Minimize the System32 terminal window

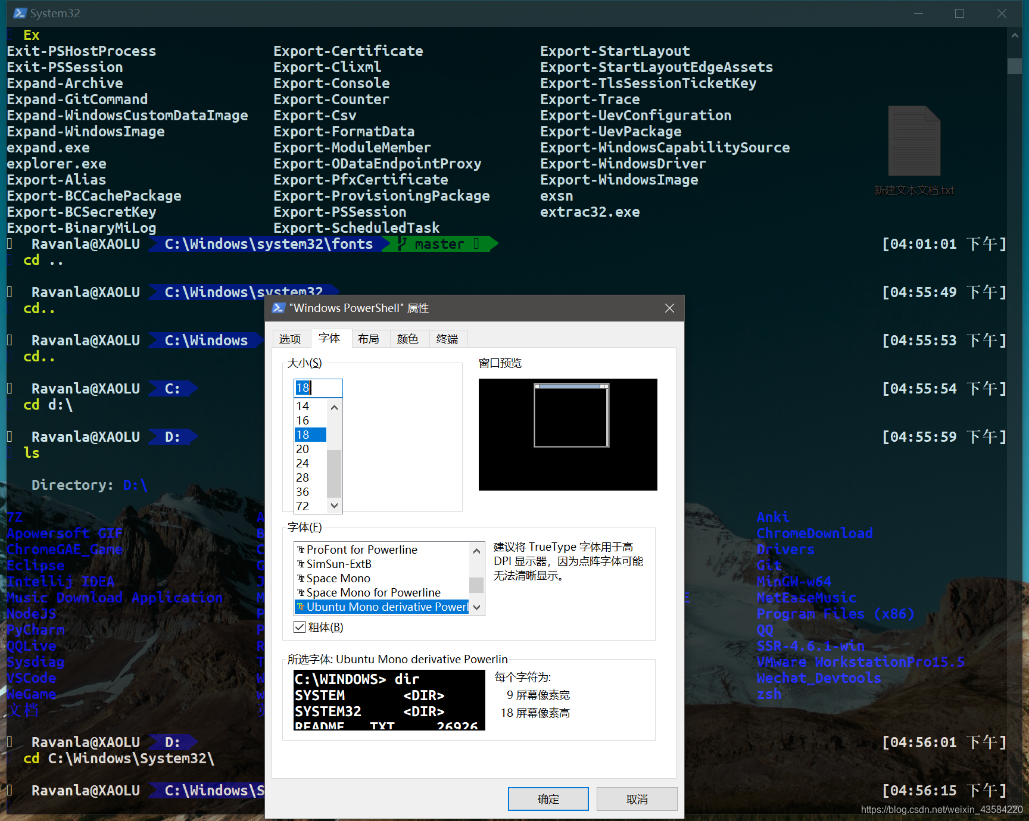pyautogui.click(x=918, y=13)
